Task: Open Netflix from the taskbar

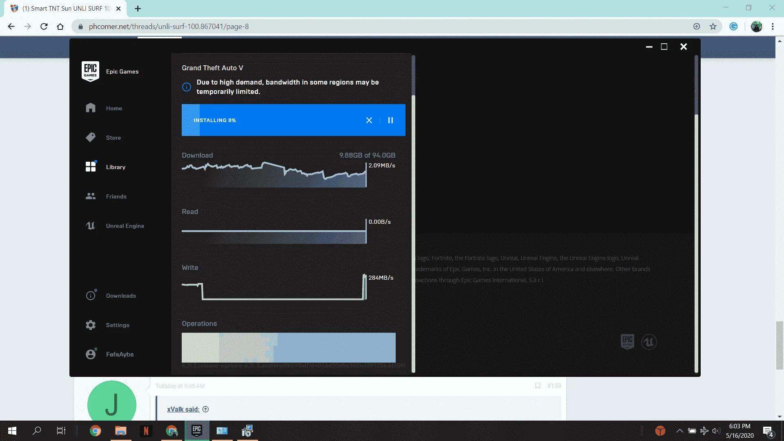Action: pos(146,431)
